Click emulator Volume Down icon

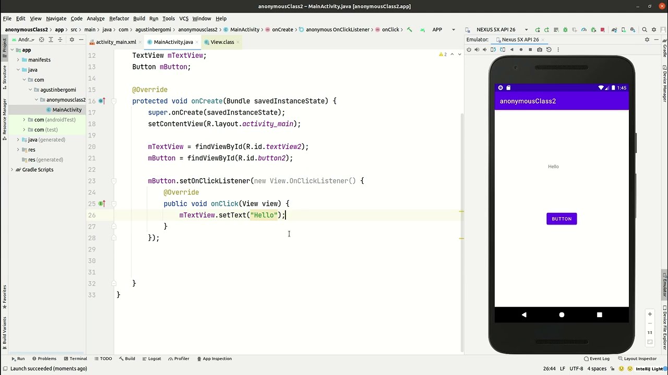(485, 49)
